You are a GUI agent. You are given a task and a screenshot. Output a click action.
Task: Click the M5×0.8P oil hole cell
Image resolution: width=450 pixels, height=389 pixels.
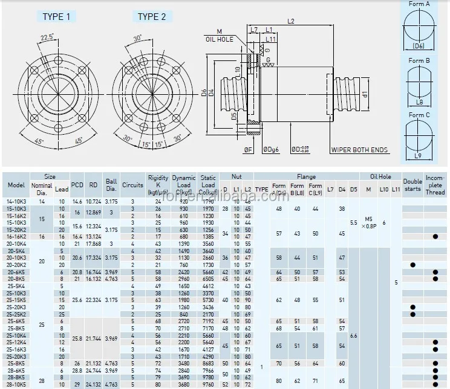tap(368, 223)
